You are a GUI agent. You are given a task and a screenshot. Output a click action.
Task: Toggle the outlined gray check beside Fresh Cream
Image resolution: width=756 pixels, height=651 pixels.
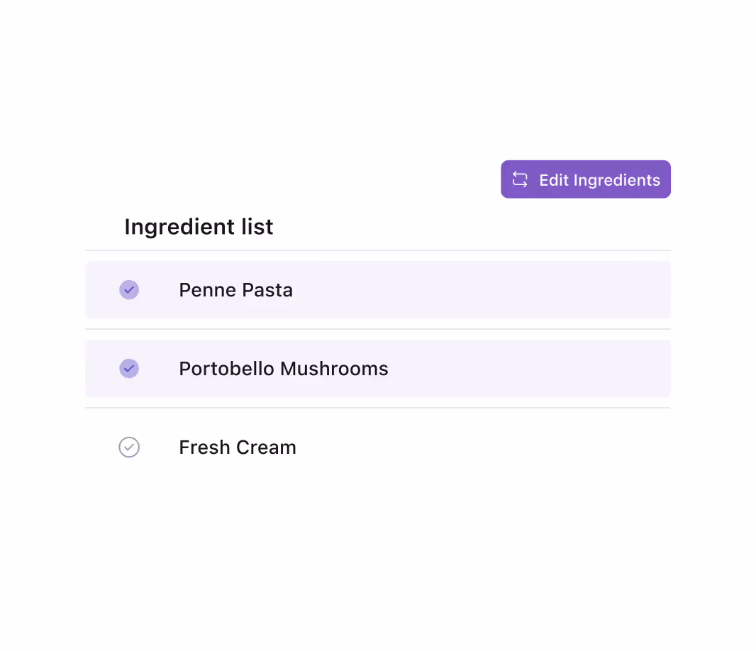(x=129, y=447)
